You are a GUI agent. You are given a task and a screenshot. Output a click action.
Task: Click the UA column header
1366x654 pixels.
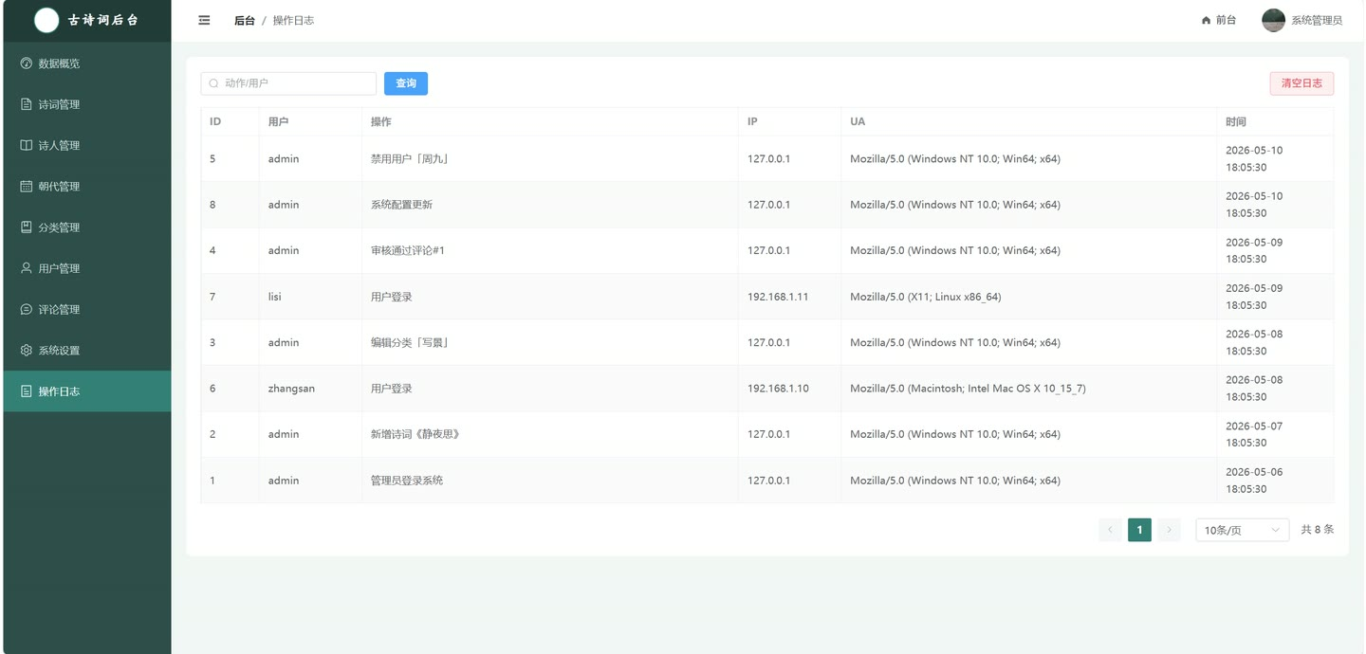click(1029, 121)
